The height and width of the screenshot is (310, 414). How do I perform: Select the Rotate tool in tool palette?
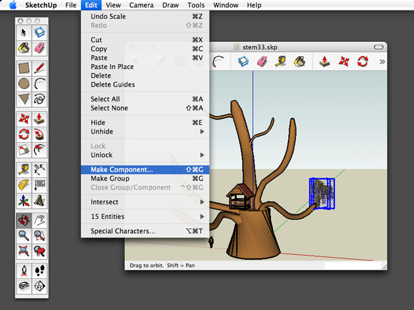[24, 134]
